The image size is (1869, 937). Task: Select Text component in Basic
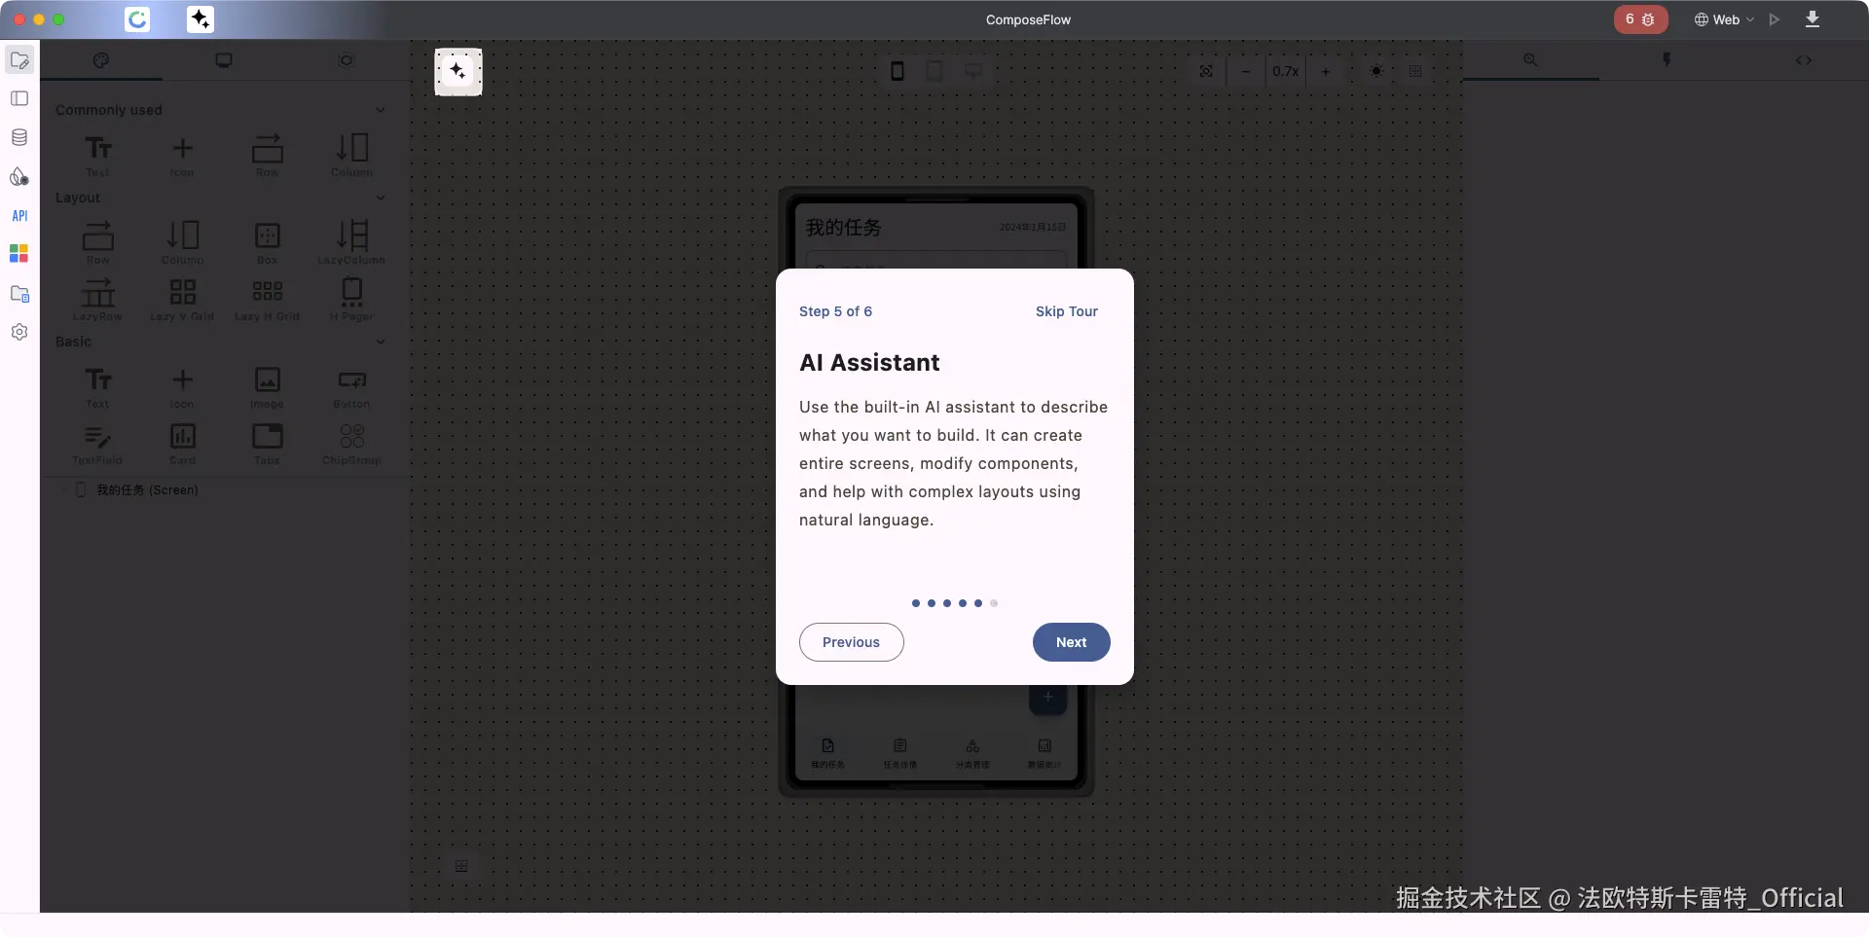pos(97,386)
